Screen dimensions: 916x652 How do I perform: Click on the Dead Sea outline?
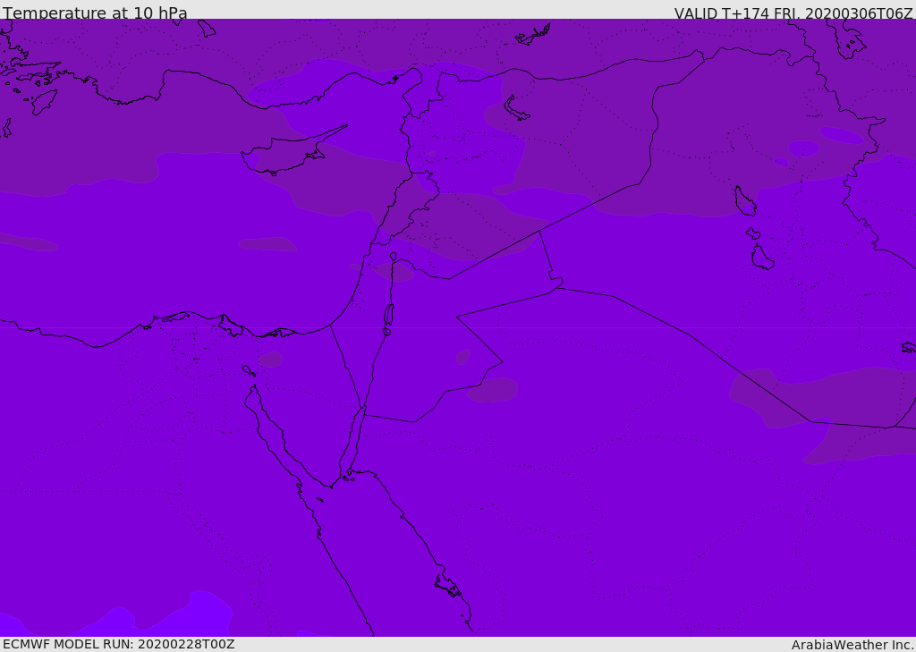click(388, 315)
